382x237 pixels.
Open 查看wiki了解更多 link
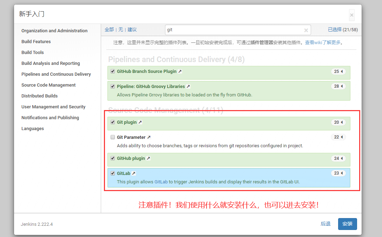pyautogui.click(x=323, y=42)
